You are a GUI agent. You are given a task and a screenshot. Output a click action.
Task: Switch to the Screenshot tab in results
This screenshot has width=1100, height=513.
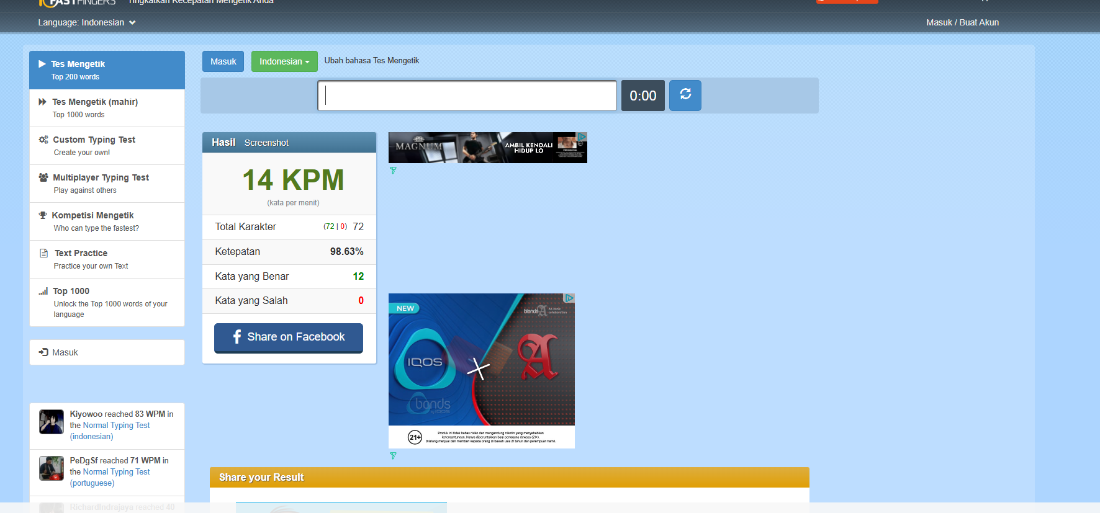tap(266, 143)
